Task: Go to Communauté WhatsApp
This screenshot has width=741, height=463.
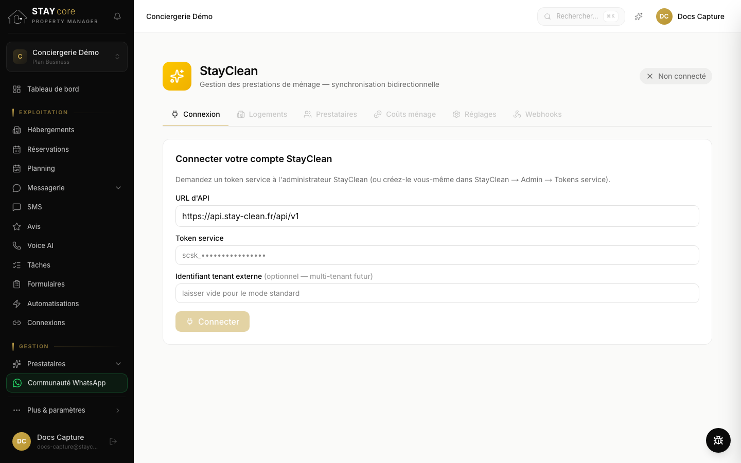Action: click(67, 383)
